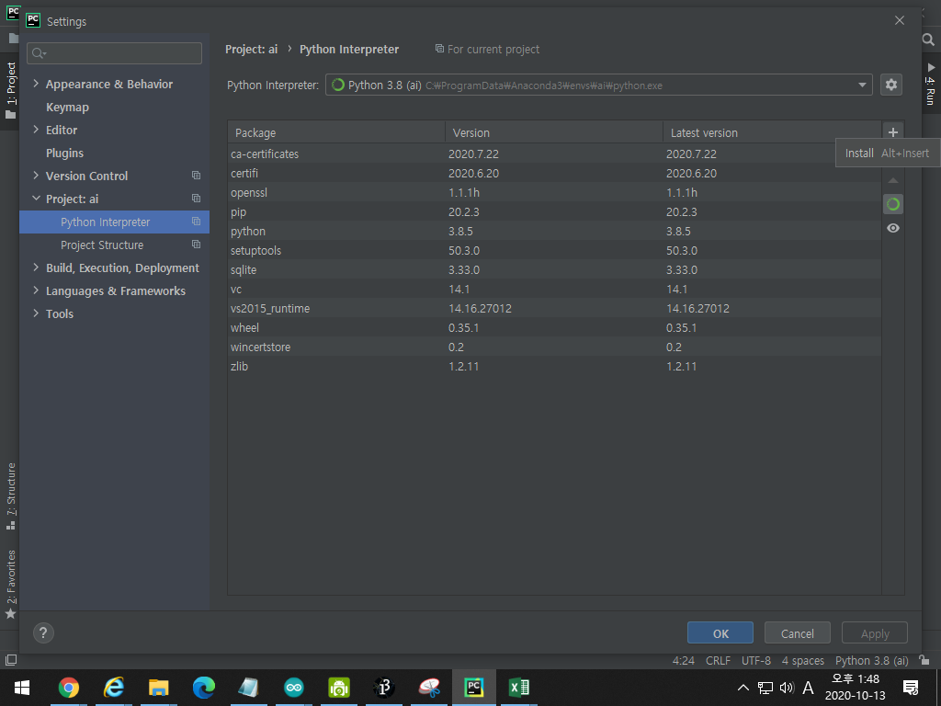Click the search magnifier in settings search field

tap(39, 53)
